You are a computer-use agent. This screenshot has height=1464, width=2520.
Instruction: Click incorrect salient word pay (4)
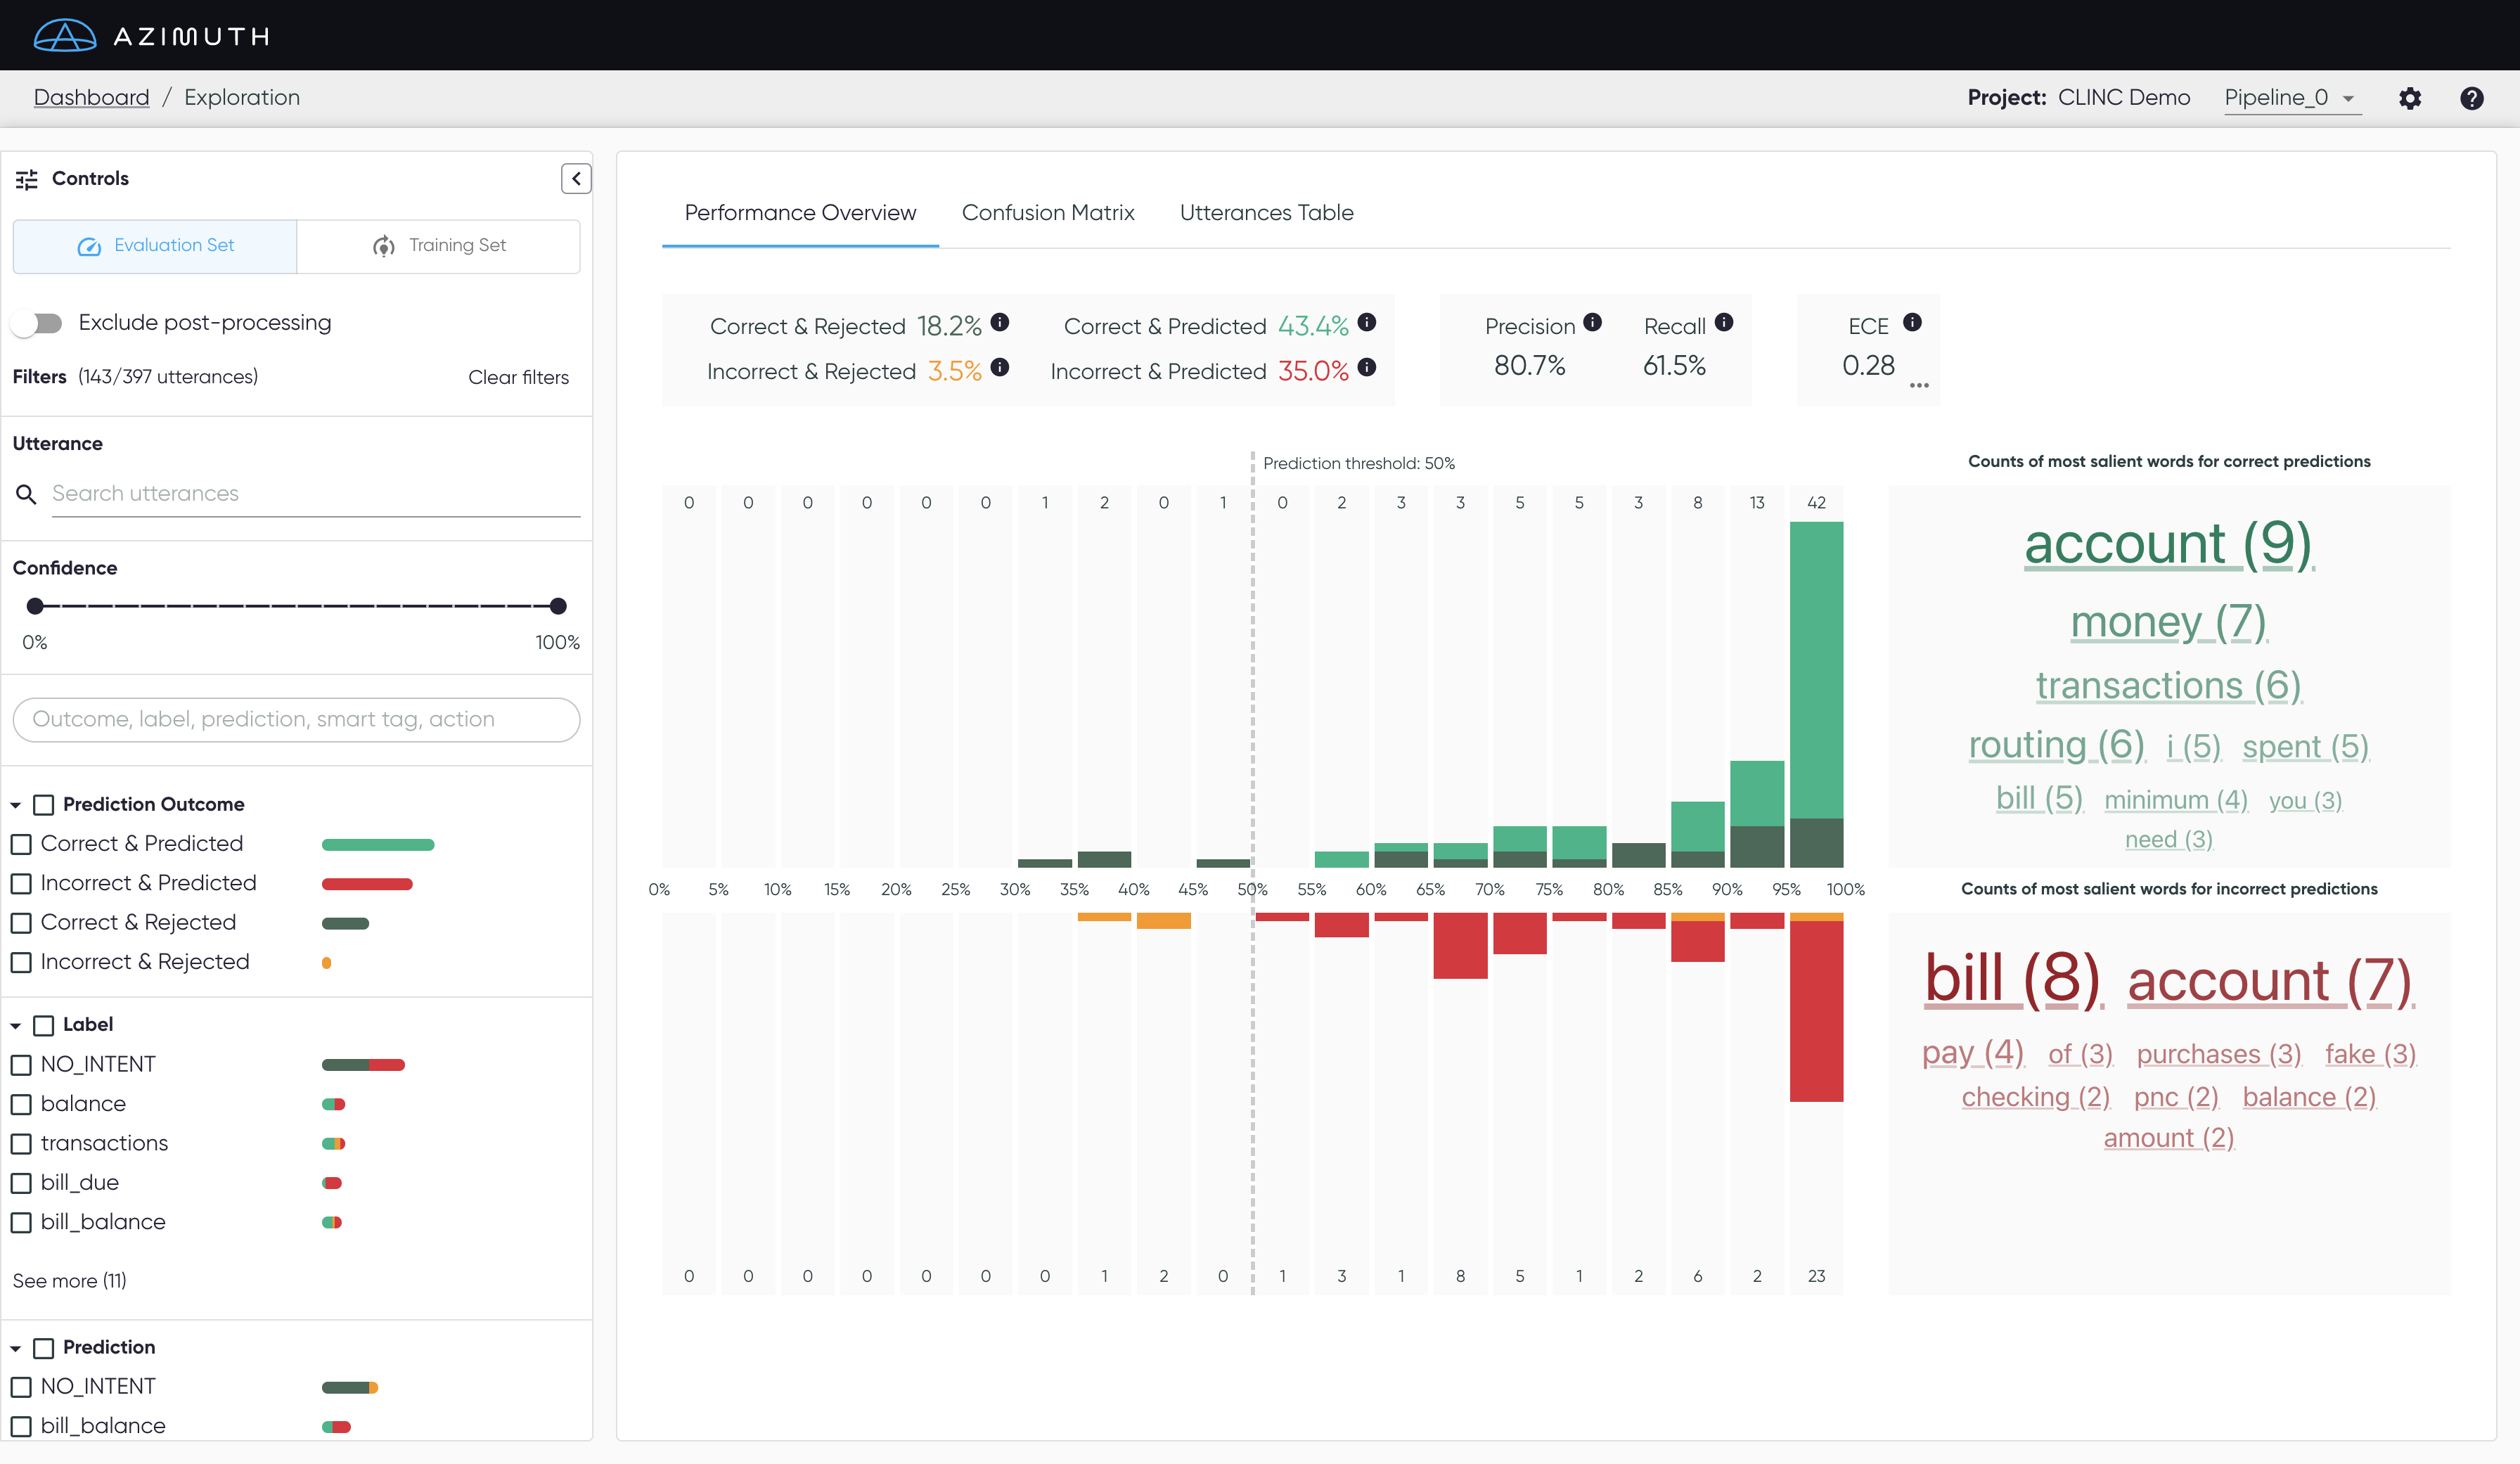tap(1973, 1052)
